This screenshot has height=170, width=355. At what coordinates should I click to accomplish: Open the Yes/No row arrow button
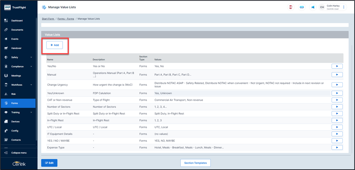point(337,66)
